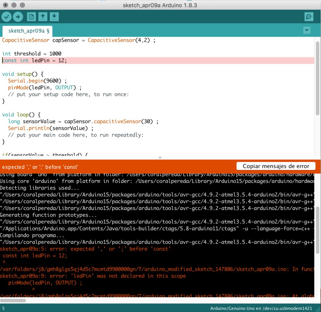The width and height of the screenshot is (321, 312).
Task: Click 'Serial.println(sensorValue) ;' line
Action: (51, 128)
